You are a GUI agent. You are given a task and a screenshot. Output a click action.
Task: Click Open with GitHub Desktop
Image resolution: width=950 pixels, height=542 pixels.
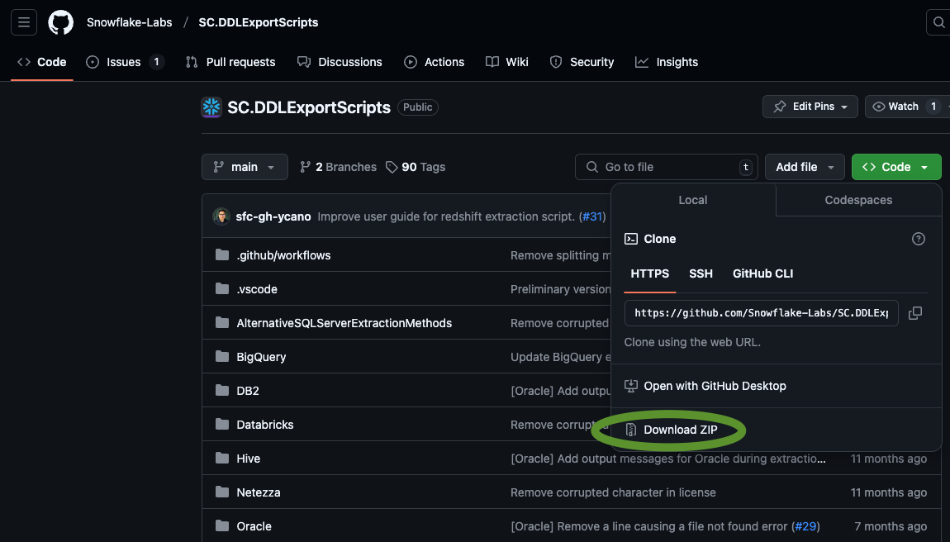point(715,386)
